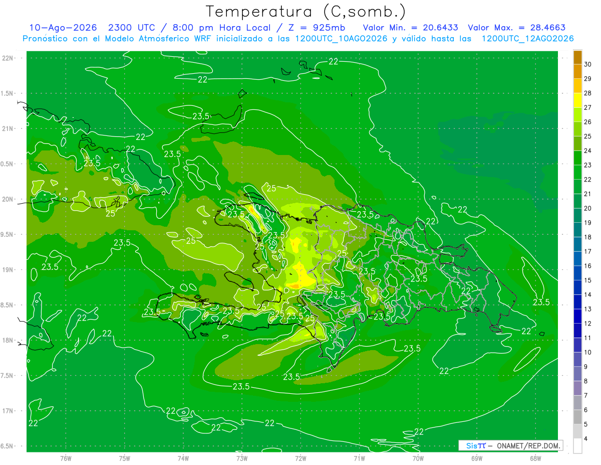The image size is (601, 465).
Task: Click the "ONAMET/REP.DOM." credit label
Action: point(530,445)
